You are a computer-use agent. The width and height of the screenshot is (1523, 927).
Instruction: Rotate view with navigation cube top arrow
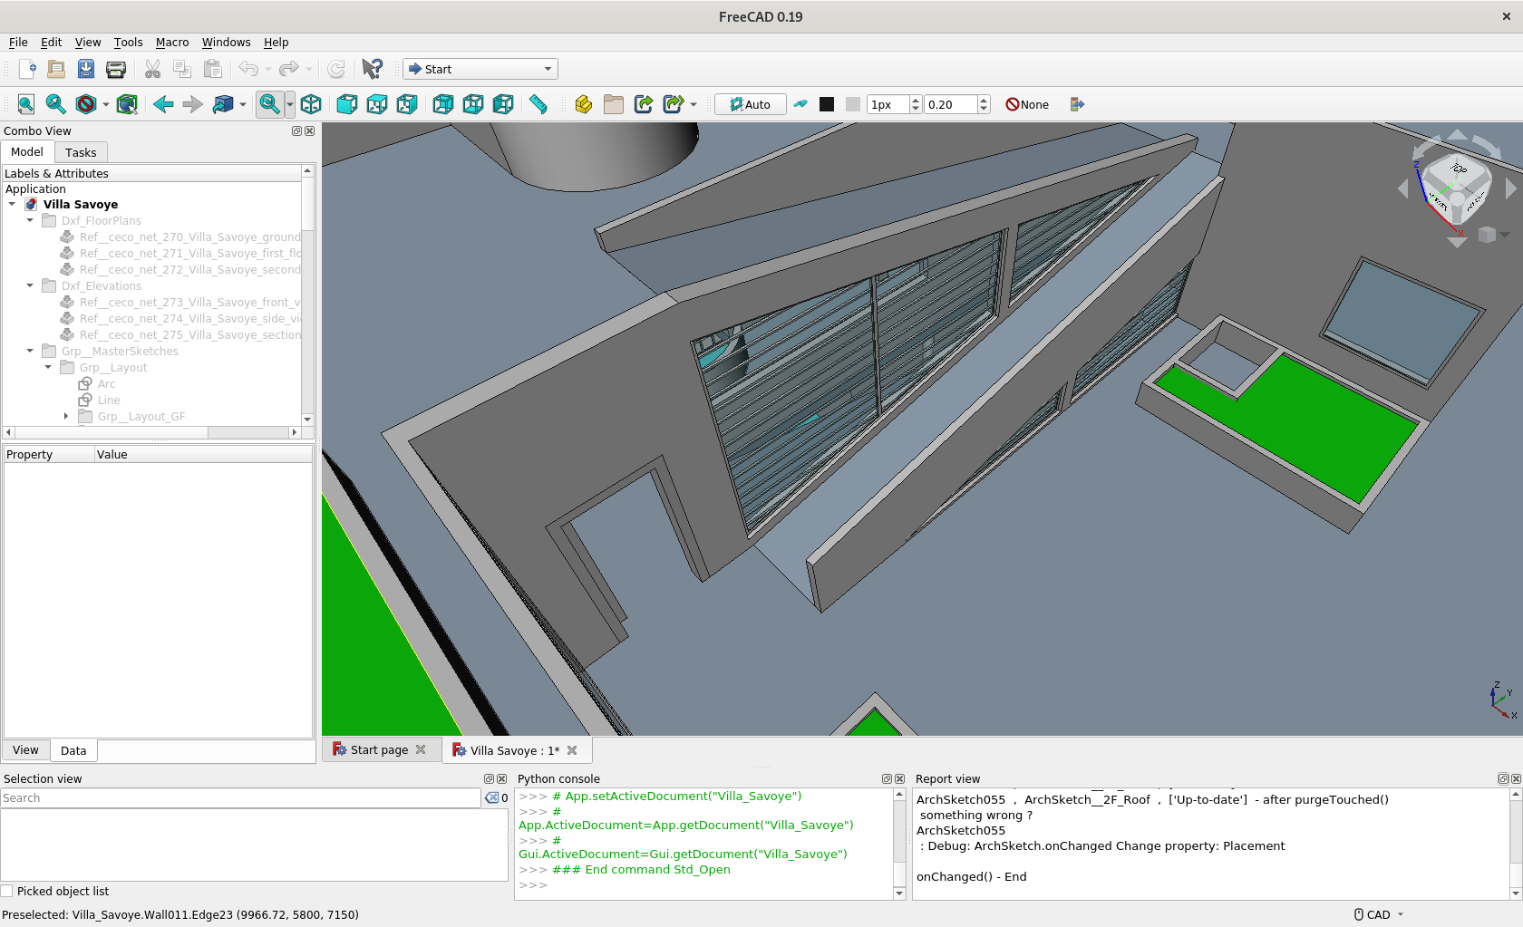[x=1457, y=135]
